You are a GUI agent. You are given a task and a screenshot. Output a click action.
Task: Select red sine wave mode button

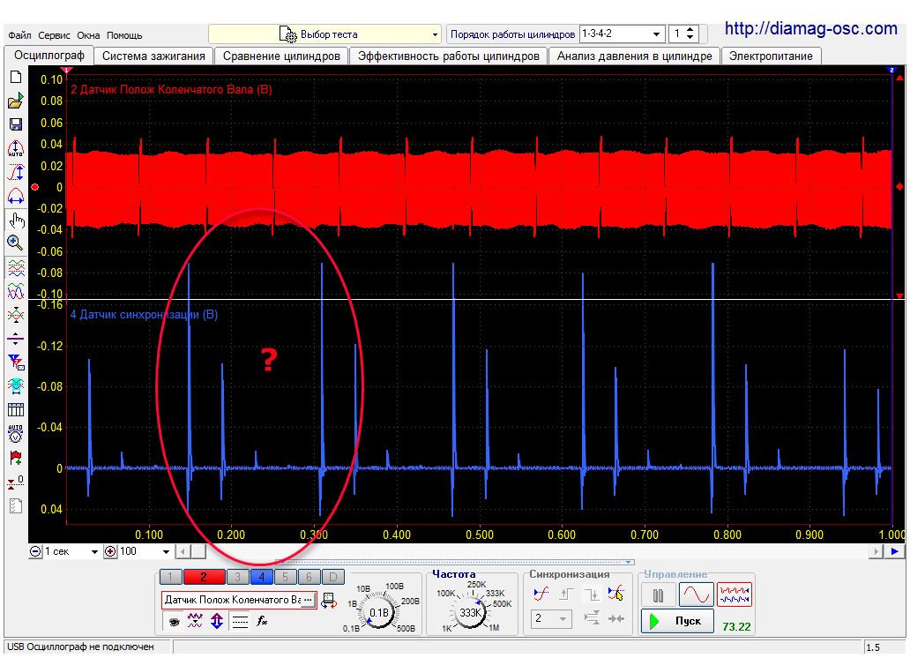click(x=697, y=595)
